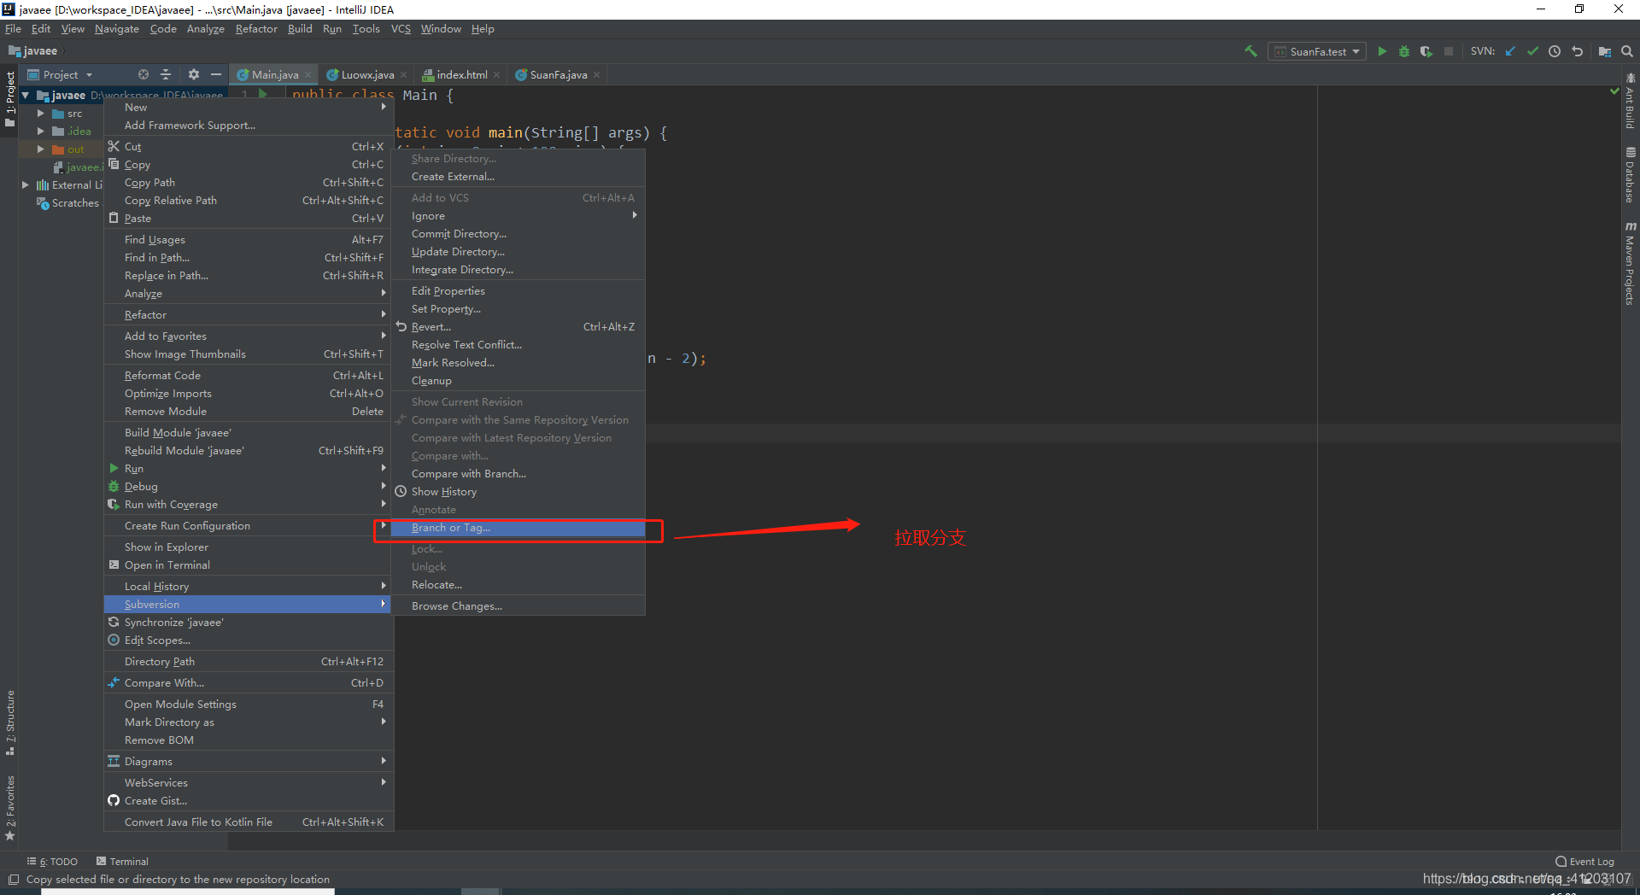Toggle the 1: Project tool window

tap(10, 100)
